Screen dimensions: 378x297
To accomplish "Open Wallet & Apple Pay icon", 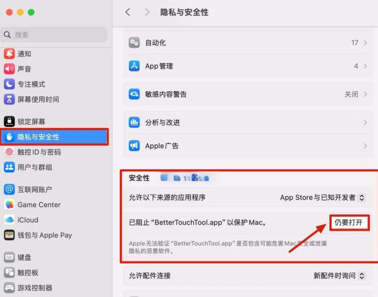I will (9, 235).
